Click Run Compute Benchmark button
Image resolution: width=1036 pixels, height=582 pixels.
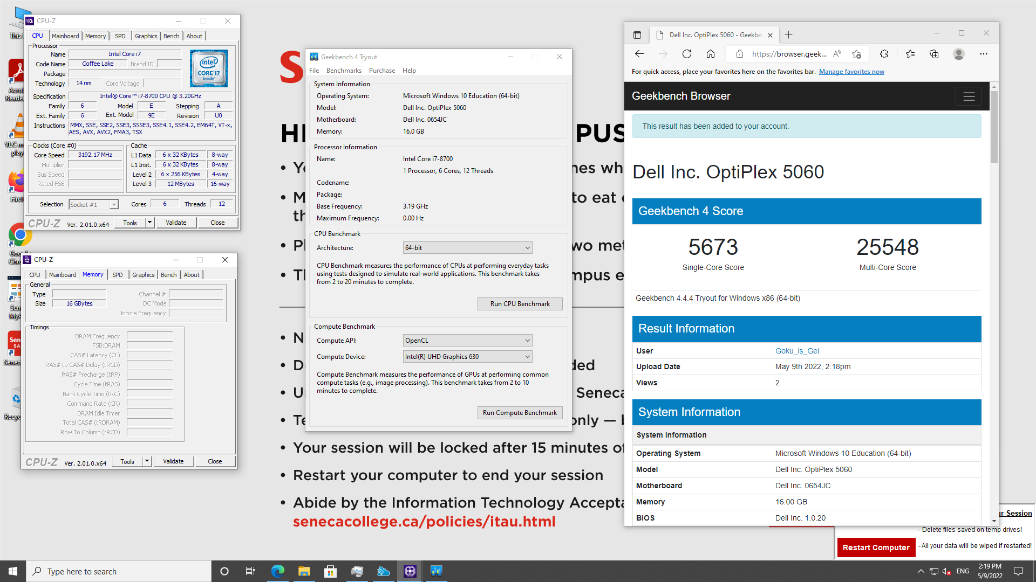point(520,413)
